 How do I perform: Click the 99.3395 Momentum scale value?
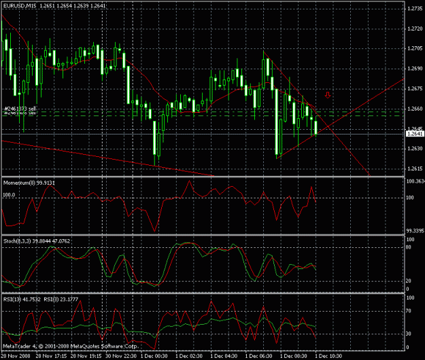click(415, 231)
